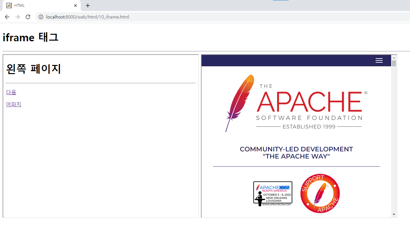Click the '왼쪽 페이지' heading
The image size is (410, 230).
click(x=33, y=69)
